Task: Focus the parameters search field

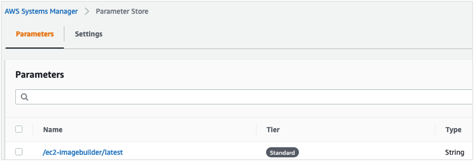Action: [x=244, y=97]
